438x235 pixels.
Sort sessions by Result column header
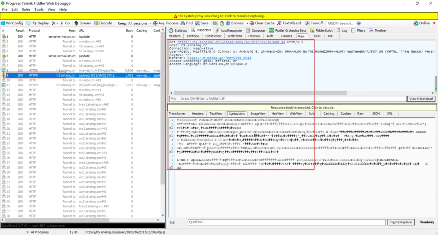point(20,31)
